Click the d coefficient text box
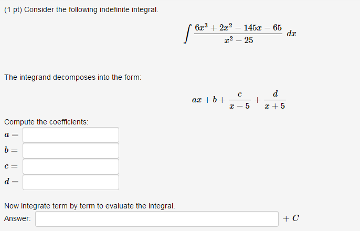Viewport: 360px width, 231px height. (71, 182)
